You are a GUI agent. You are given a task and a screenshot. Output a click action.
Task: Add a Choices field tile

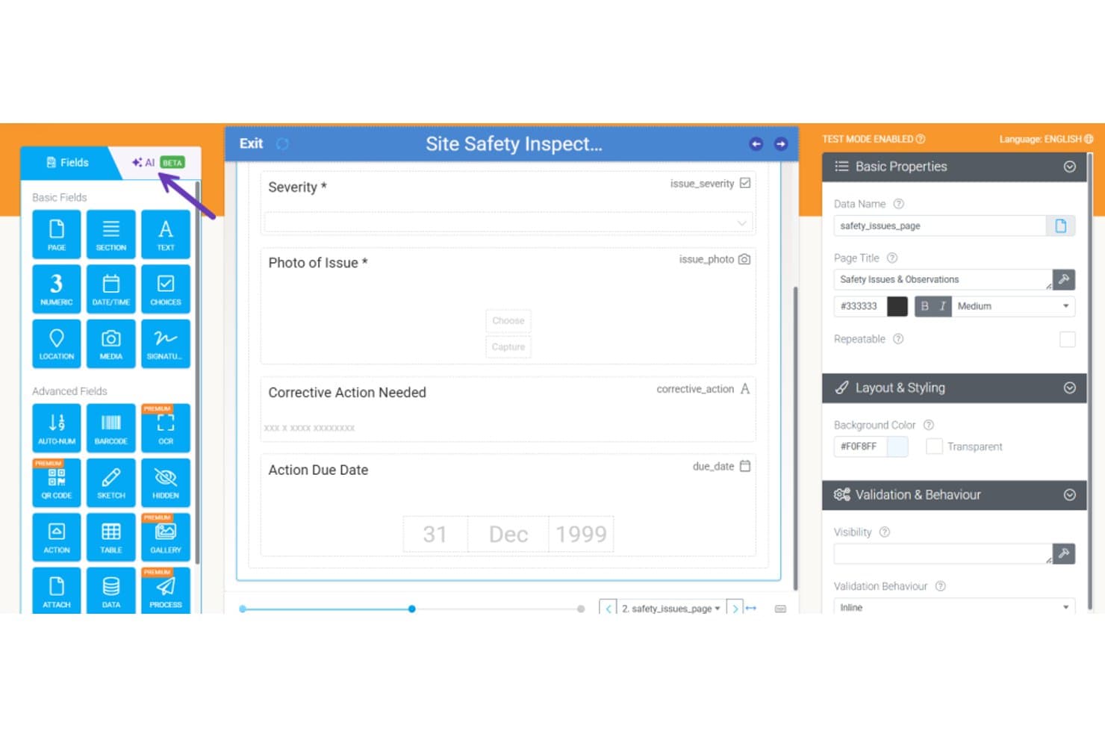tap(166, 289)
